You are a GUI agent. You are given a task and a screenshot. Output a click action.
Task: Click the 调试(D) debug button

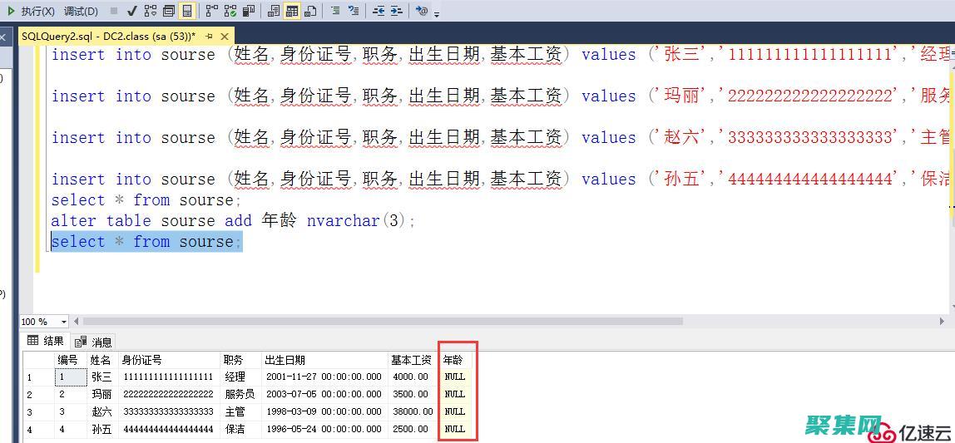pos(81,11)
